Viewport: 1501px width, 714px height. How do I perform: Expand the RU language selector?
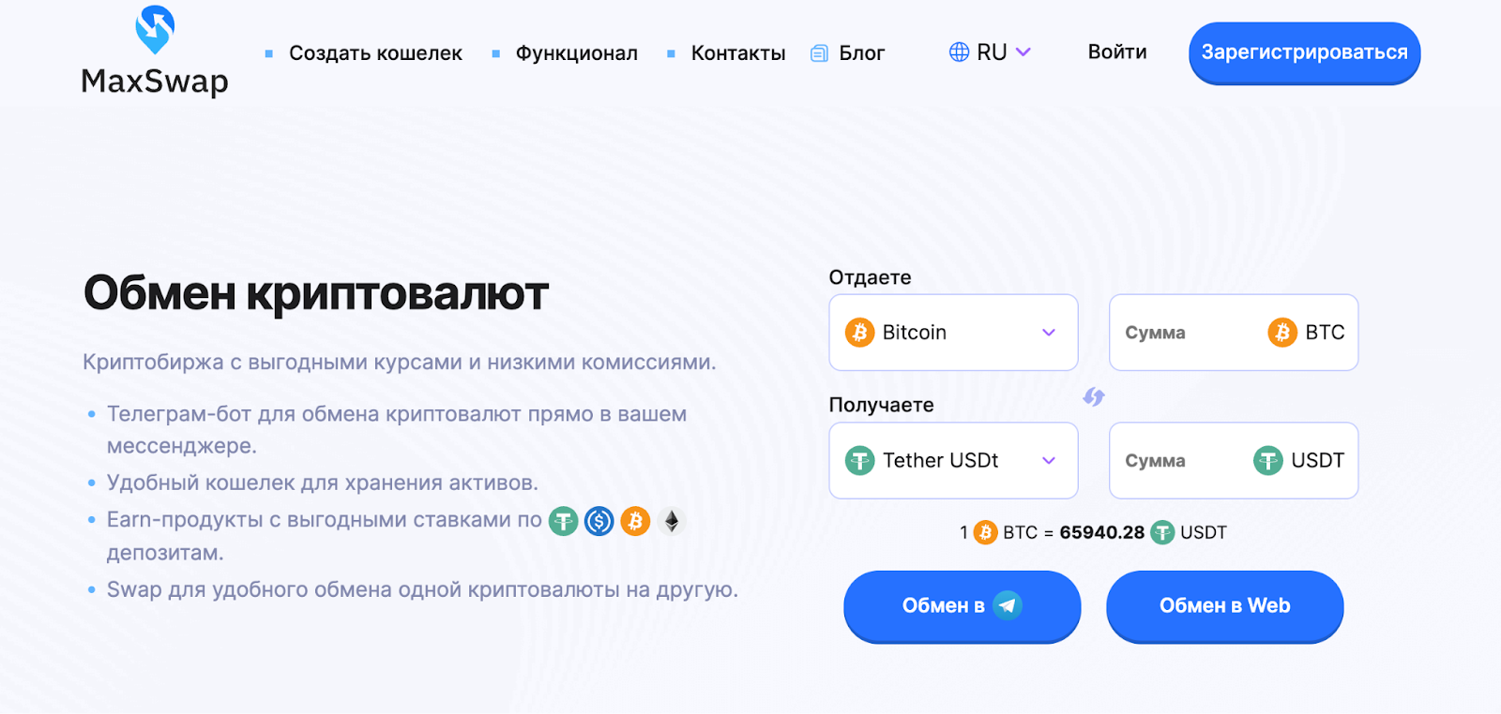click(x=991, y=52)
